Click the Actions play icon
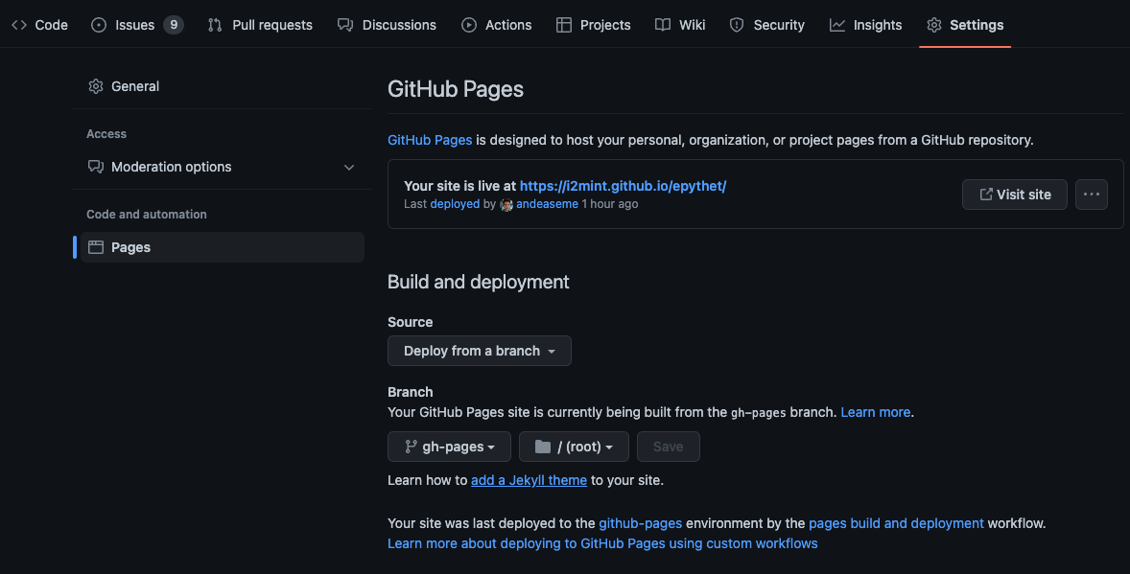 point(469,25)
